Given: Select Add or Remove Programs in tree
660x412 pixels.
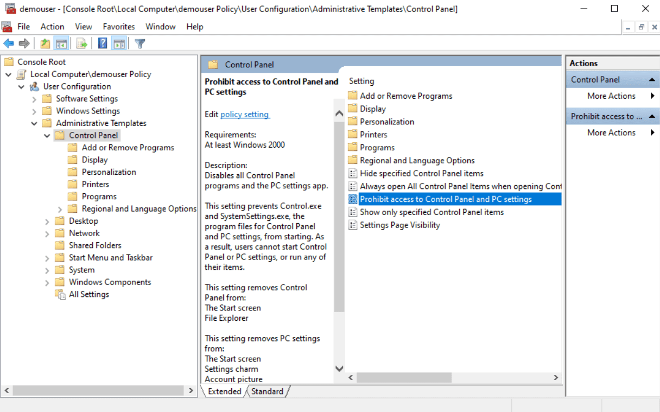Looking at the screenshot, I should point(128,148).
